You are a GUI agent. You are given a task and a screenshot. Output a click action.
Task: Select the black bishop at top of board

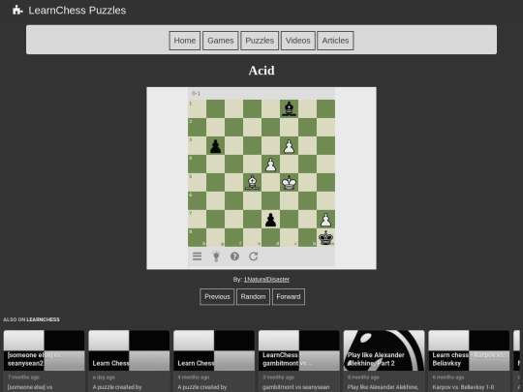[289, 108]
